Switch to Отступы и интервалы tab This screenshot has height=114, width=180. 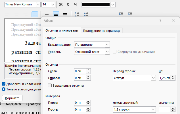coord(62,31)
